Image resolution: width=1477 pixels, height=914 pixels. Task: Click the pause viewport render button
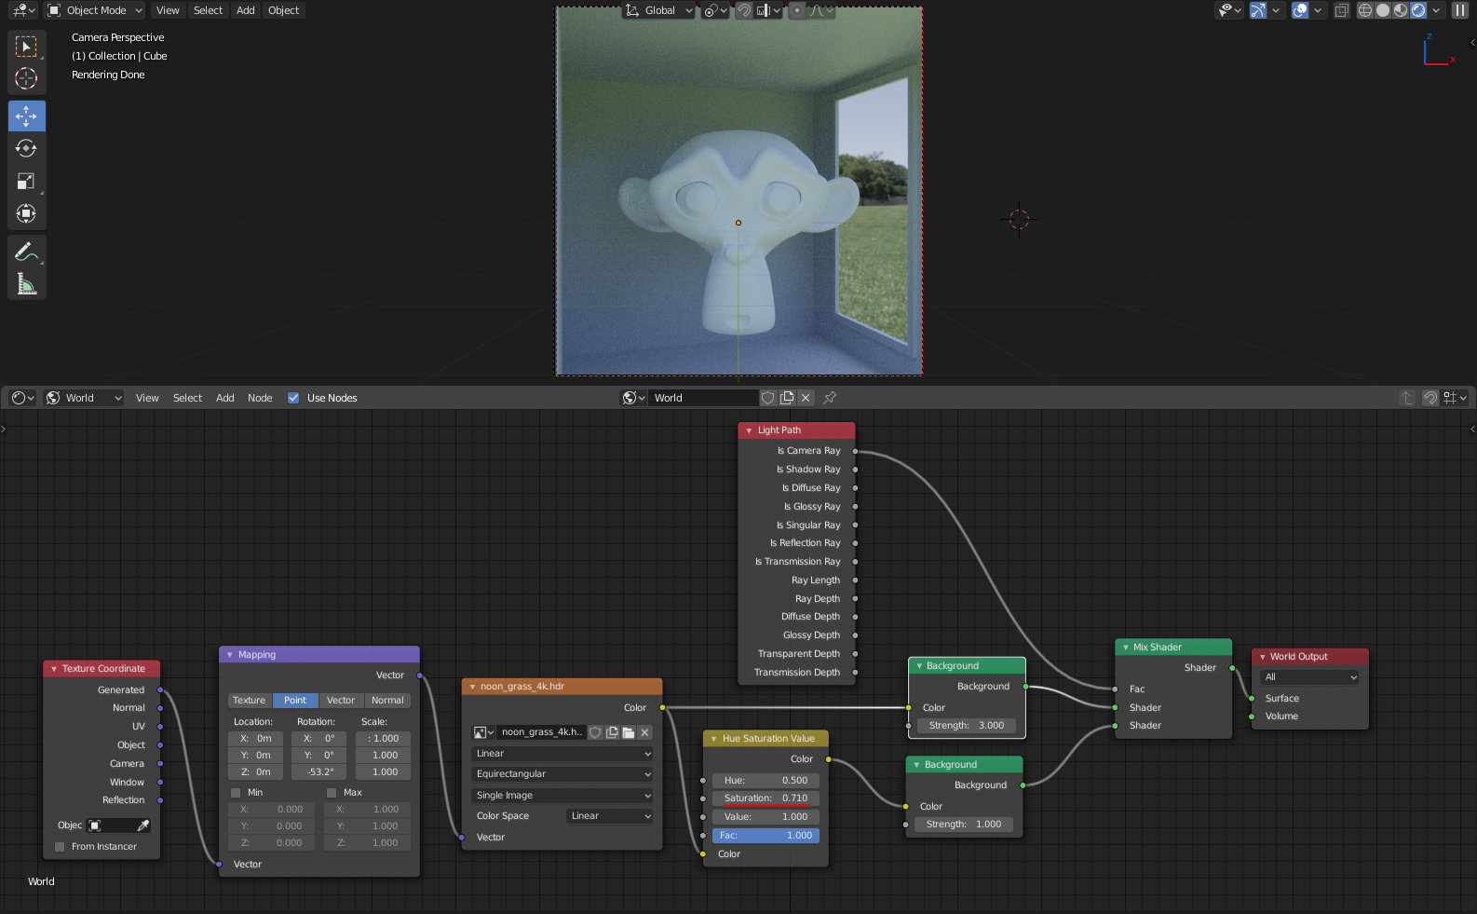pyautogui.click(x=1459, y=10)
